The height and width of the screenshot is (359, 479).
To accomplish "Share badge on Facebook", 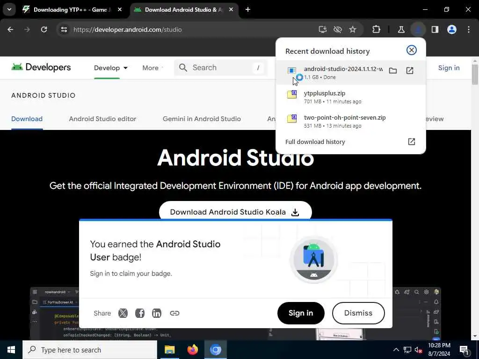I will [x=140, y=313].
